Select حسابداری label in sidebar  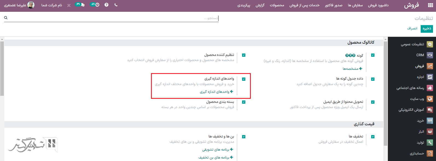417,154
